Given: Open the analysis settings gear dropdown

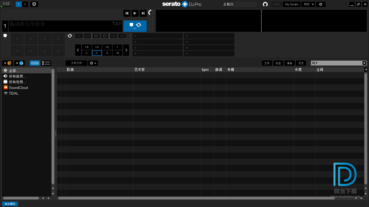Looking at the screenshot, I should [x=93, y=63].
